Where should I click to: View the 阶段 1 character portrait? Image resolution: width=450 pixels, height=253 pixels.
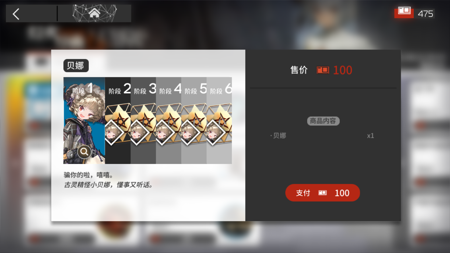[84, 120]
